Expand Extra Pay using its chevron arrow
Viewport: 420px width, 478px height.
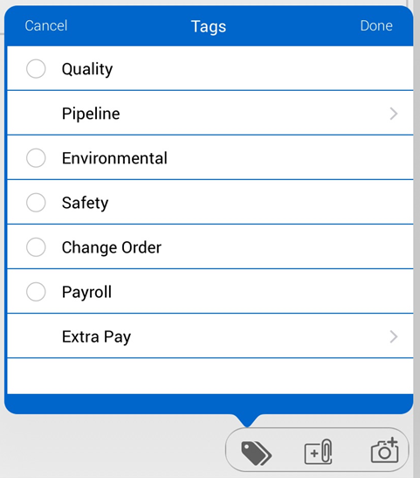[x=394, y=336]
